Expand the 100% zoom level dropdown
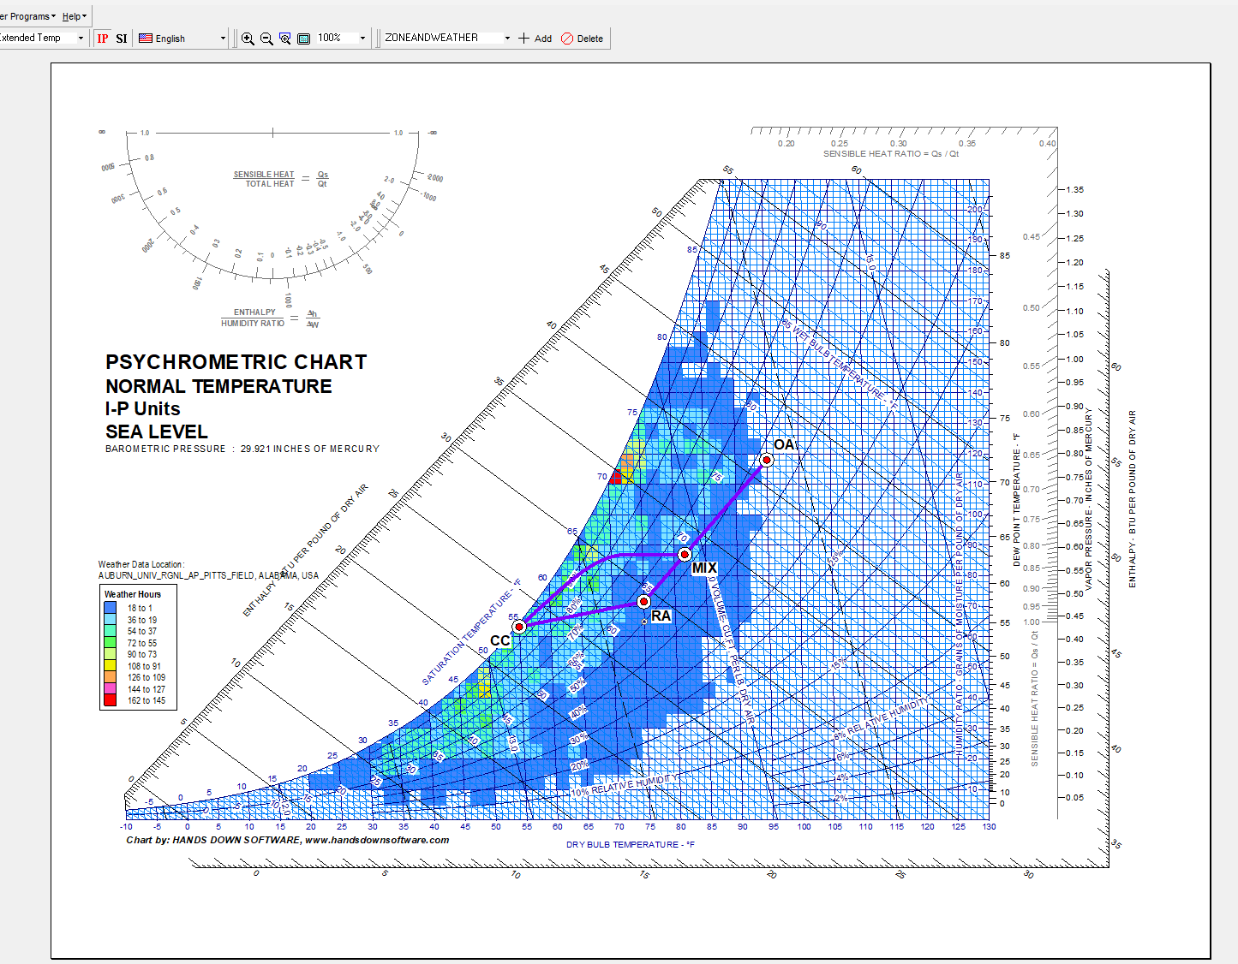The image size is (1238, 964). [x=362, y=39]
